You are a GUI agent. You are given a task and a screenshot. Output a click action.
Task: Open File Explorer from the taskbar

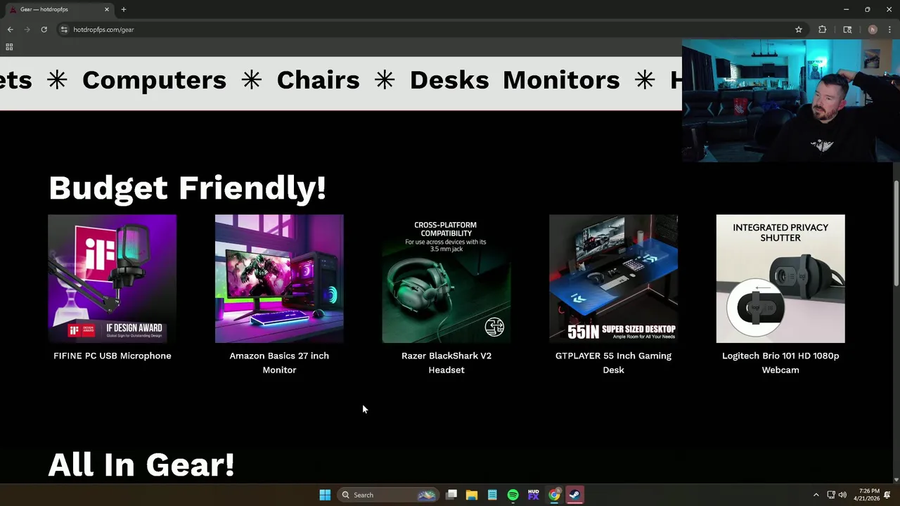(x=472, y=495)
